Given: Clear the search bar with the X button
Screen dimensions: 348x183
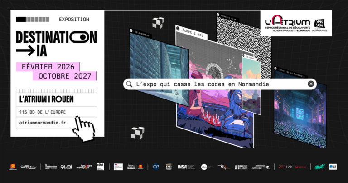Looking at the screenshot, I should (x=311, y=84).
